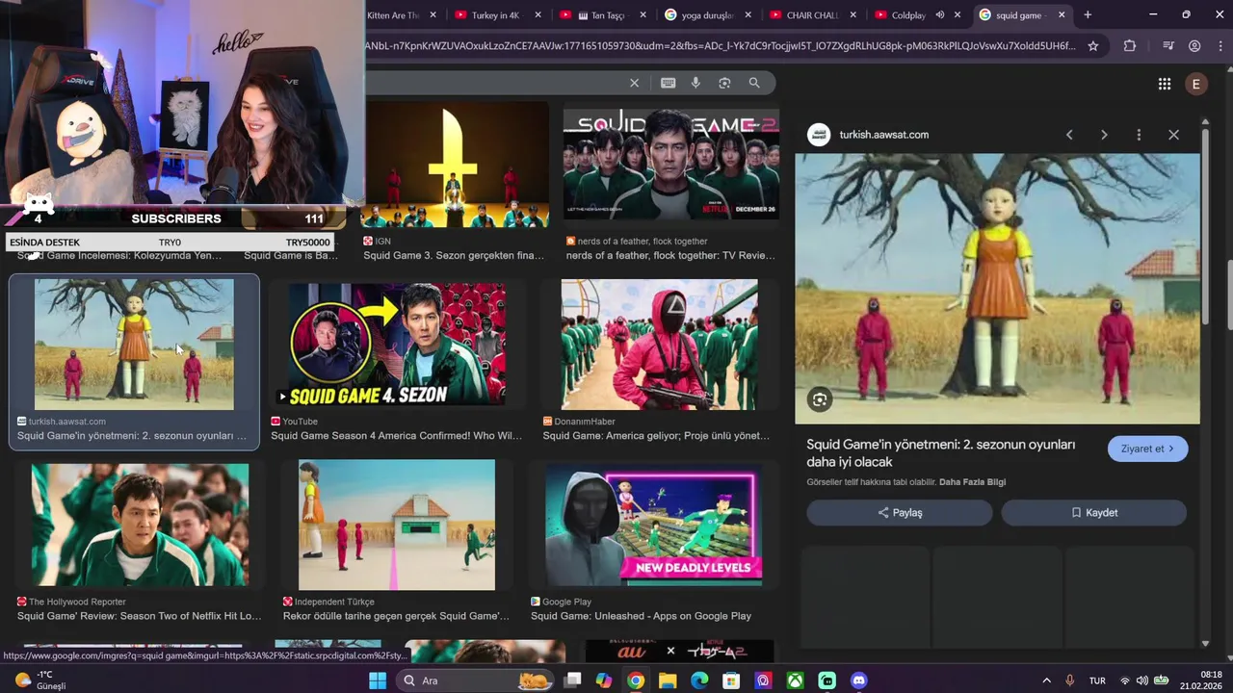The width and height of the screenshot is (1233, 693).
Task: Close the squid game tab
Action: point(1062,14)
